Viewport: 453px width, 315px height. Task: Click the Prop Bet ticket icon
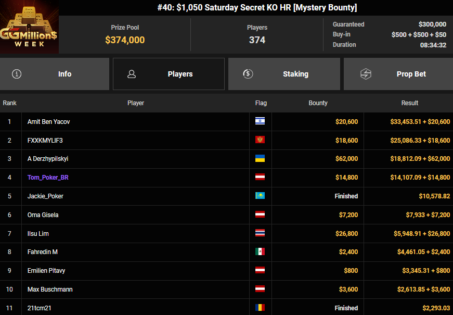pyautogui.click(x=366, y=74)
